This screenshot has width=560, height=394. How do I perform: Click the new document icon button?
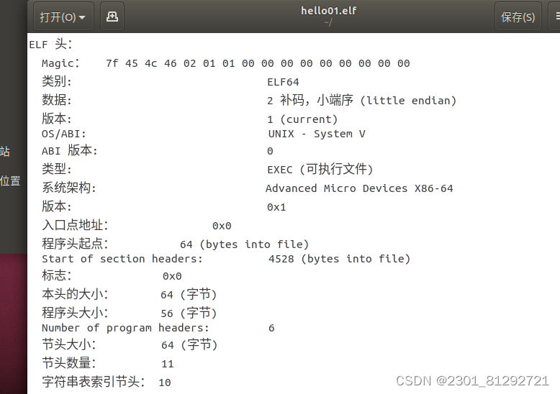[112, 17]
